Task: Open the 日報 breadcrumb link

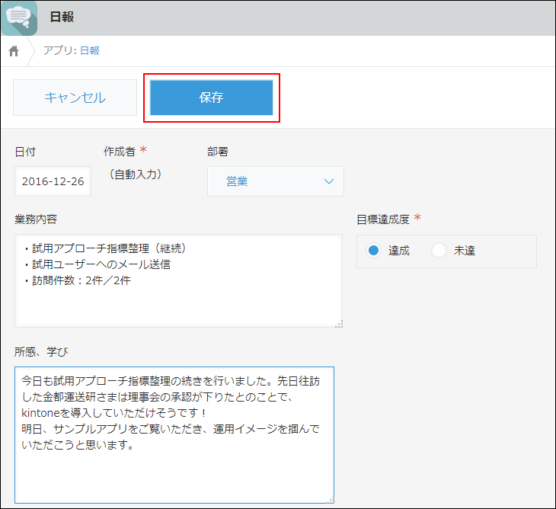Action: (90, 51)
